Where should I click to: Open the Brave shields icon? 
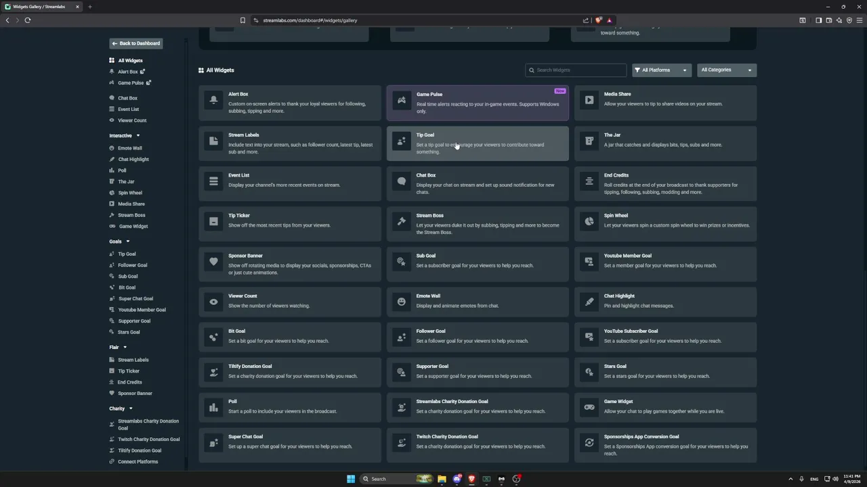(598, 20)
